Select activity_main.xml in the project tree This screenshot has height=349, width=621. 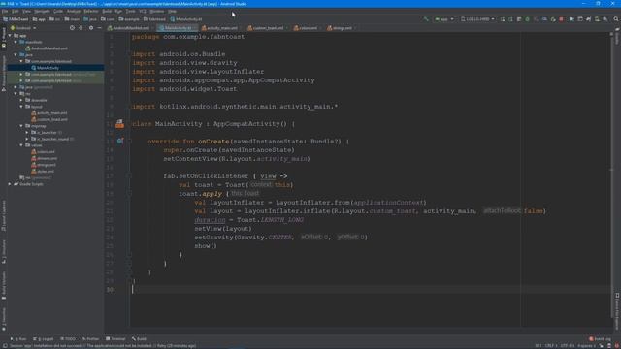51,113
